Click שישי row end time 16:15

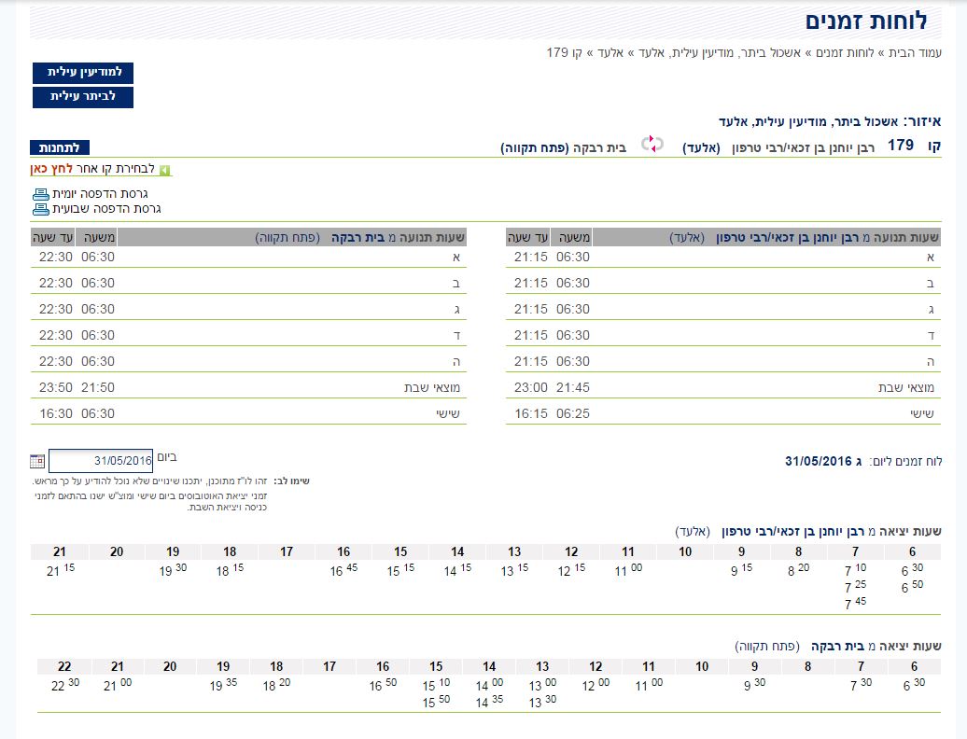pos(531,414)
